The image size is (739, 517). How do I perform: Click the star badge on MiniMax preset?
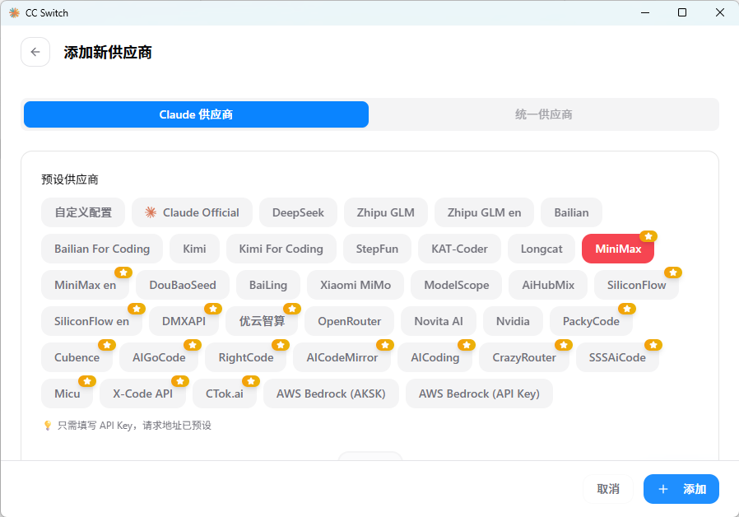click(648, 236)
